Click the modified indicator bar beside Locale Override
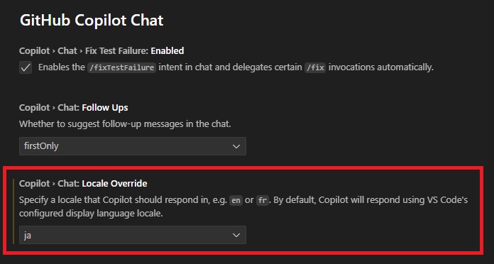Viewport: 494px width, 264px height. pos(13,211)
